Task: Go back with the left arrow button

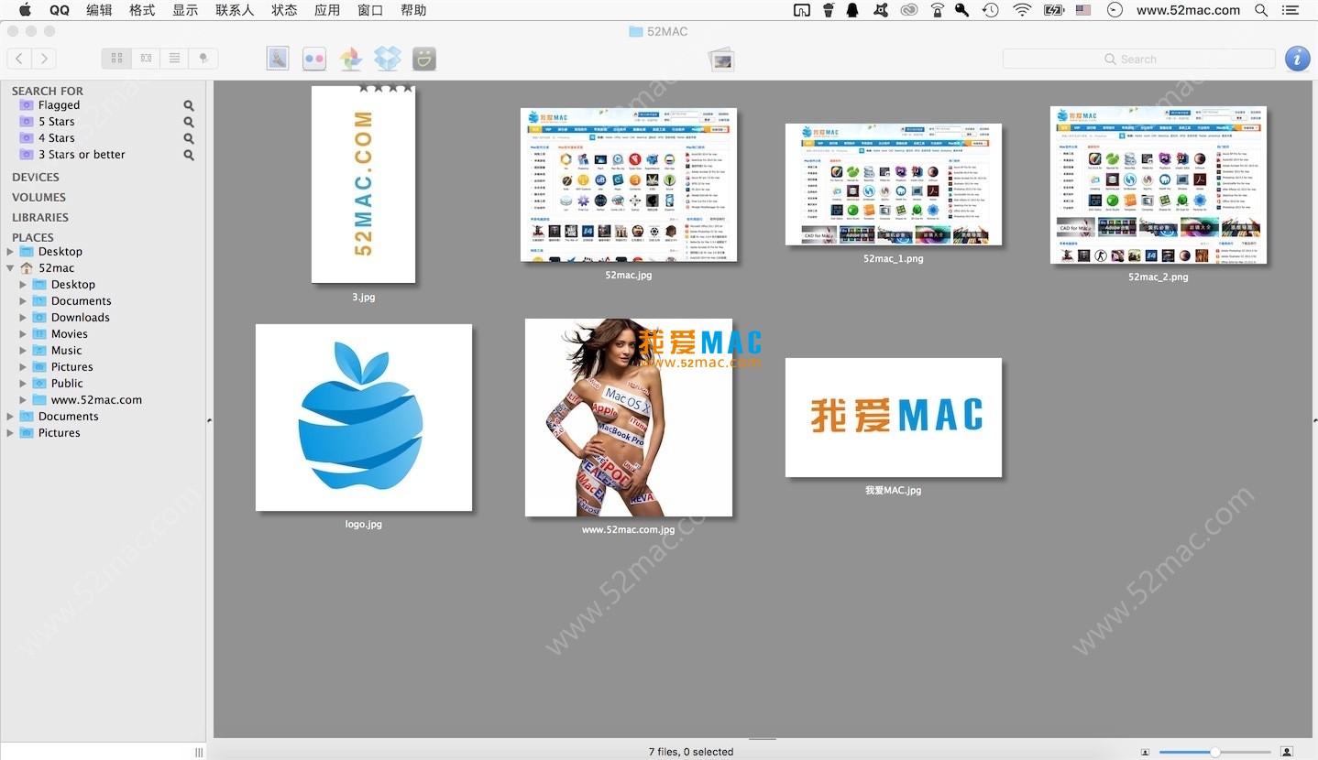Action: pyautogui.click(x=19, y=59)
